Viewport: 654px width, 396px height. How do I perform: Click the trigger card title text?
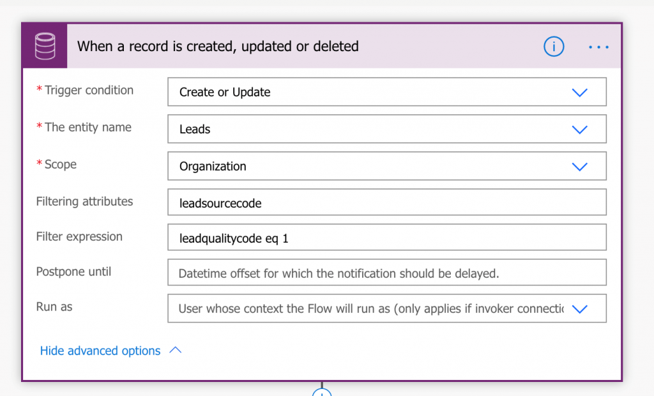218,46
